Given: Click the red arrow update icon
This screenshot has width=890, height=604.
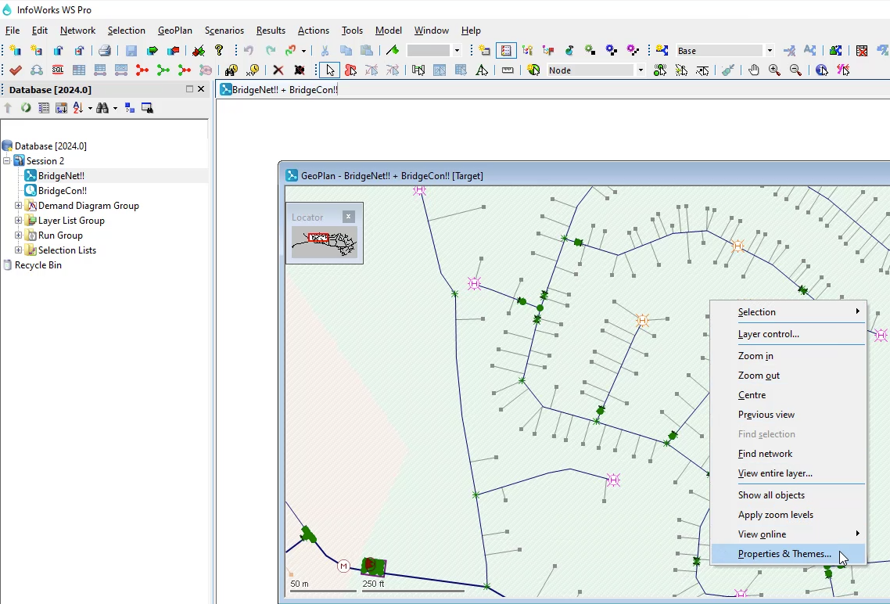Looking at the screenshot, I should click(173, 51).
